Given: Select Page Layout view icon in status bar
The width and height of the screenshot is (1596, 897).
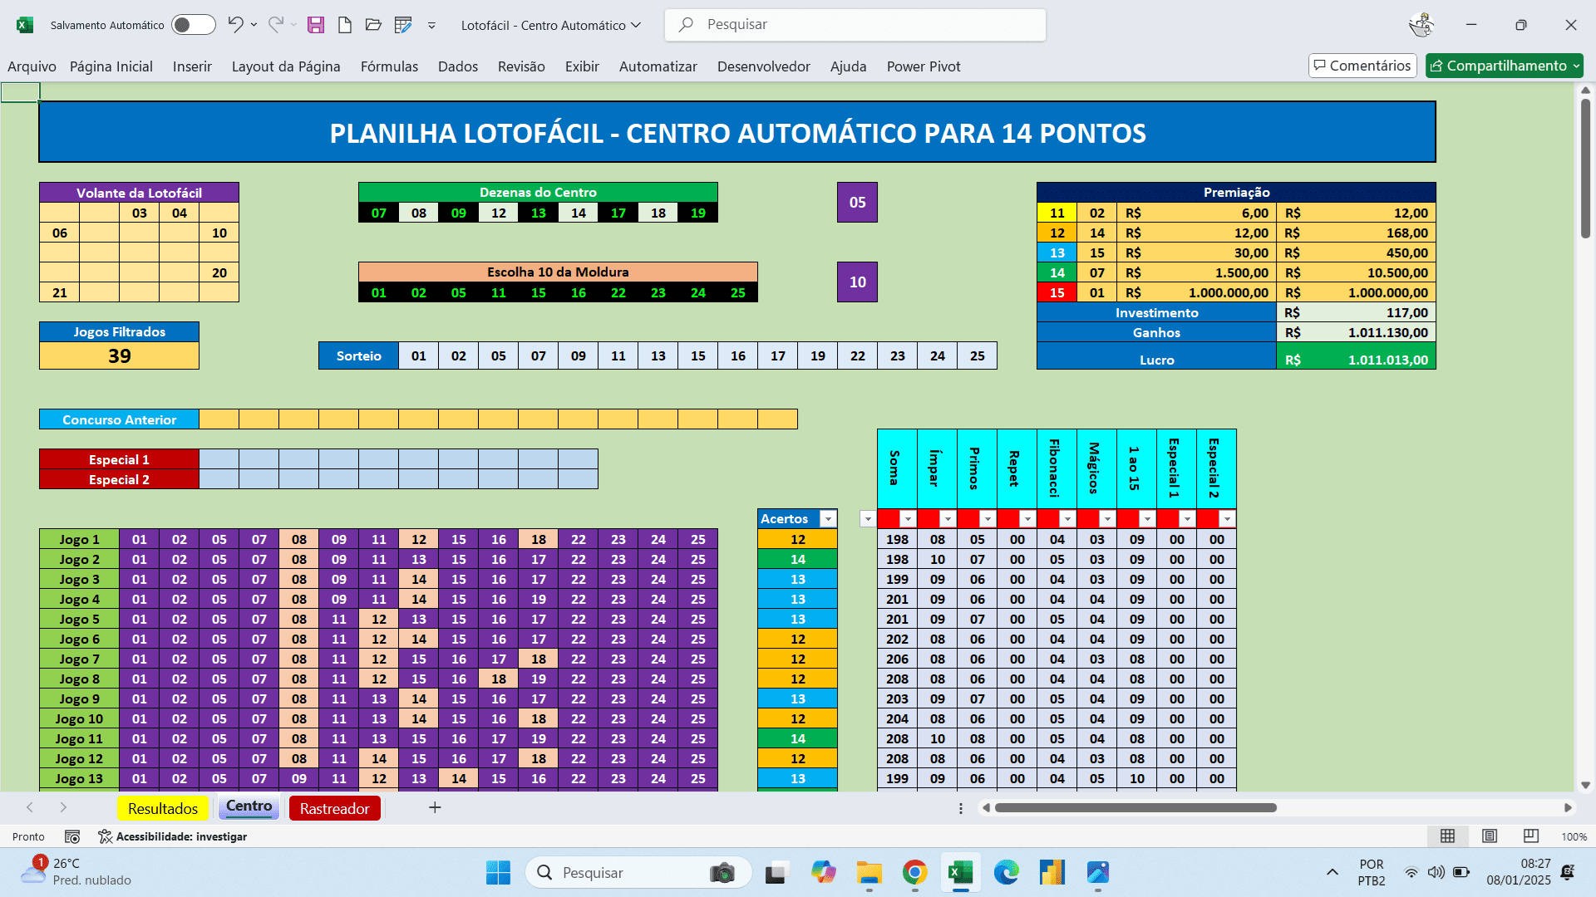Looking at the screenshot, I should point(1490,836).
